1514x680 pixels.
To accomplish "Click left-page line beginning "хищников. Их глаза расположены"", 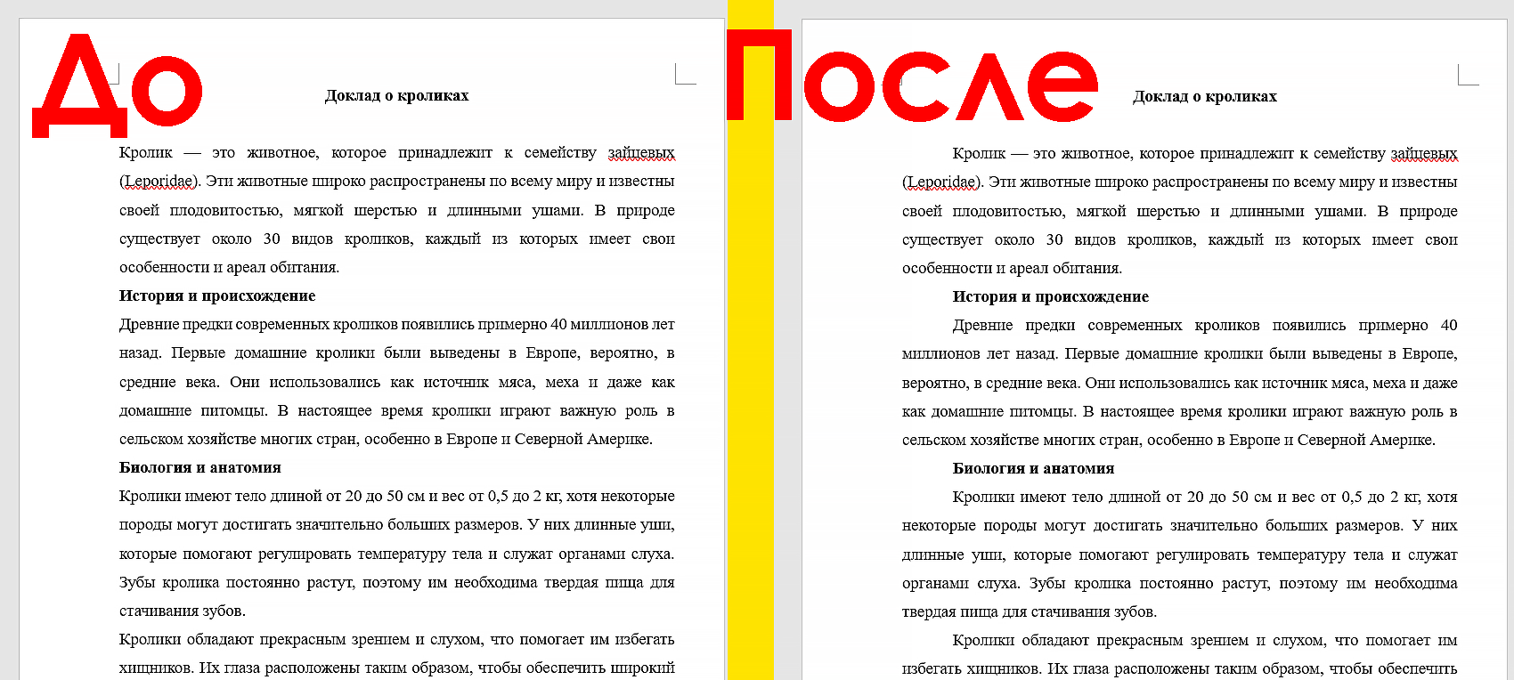I will 397,668.
